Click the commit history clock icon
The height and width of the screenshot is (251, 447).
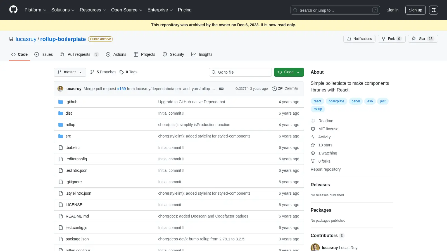275,89
